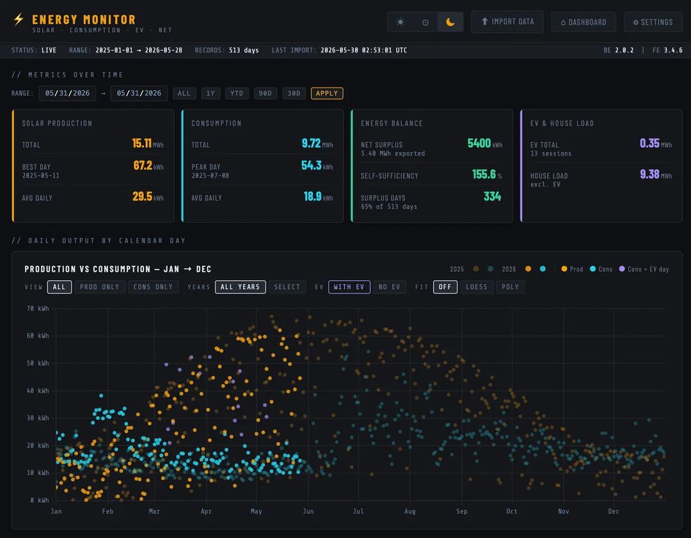691x538 pixels.
Task: Select the auto theme circle icon
Action: [x=425, y=22]
